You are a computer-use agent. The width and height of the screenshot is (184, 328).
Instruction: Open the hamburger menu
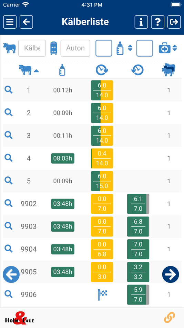10,22
